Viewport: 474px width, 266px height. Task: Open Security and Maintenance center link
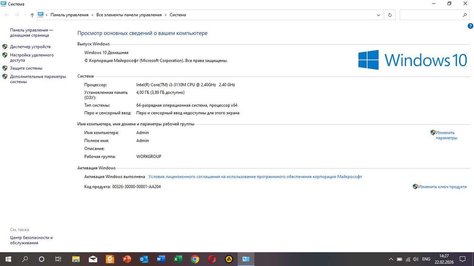31,240
